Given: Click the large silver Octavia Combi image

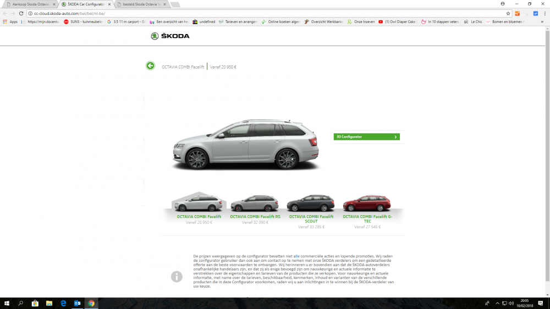Looking at the screenshot, I should coord(245,144).
